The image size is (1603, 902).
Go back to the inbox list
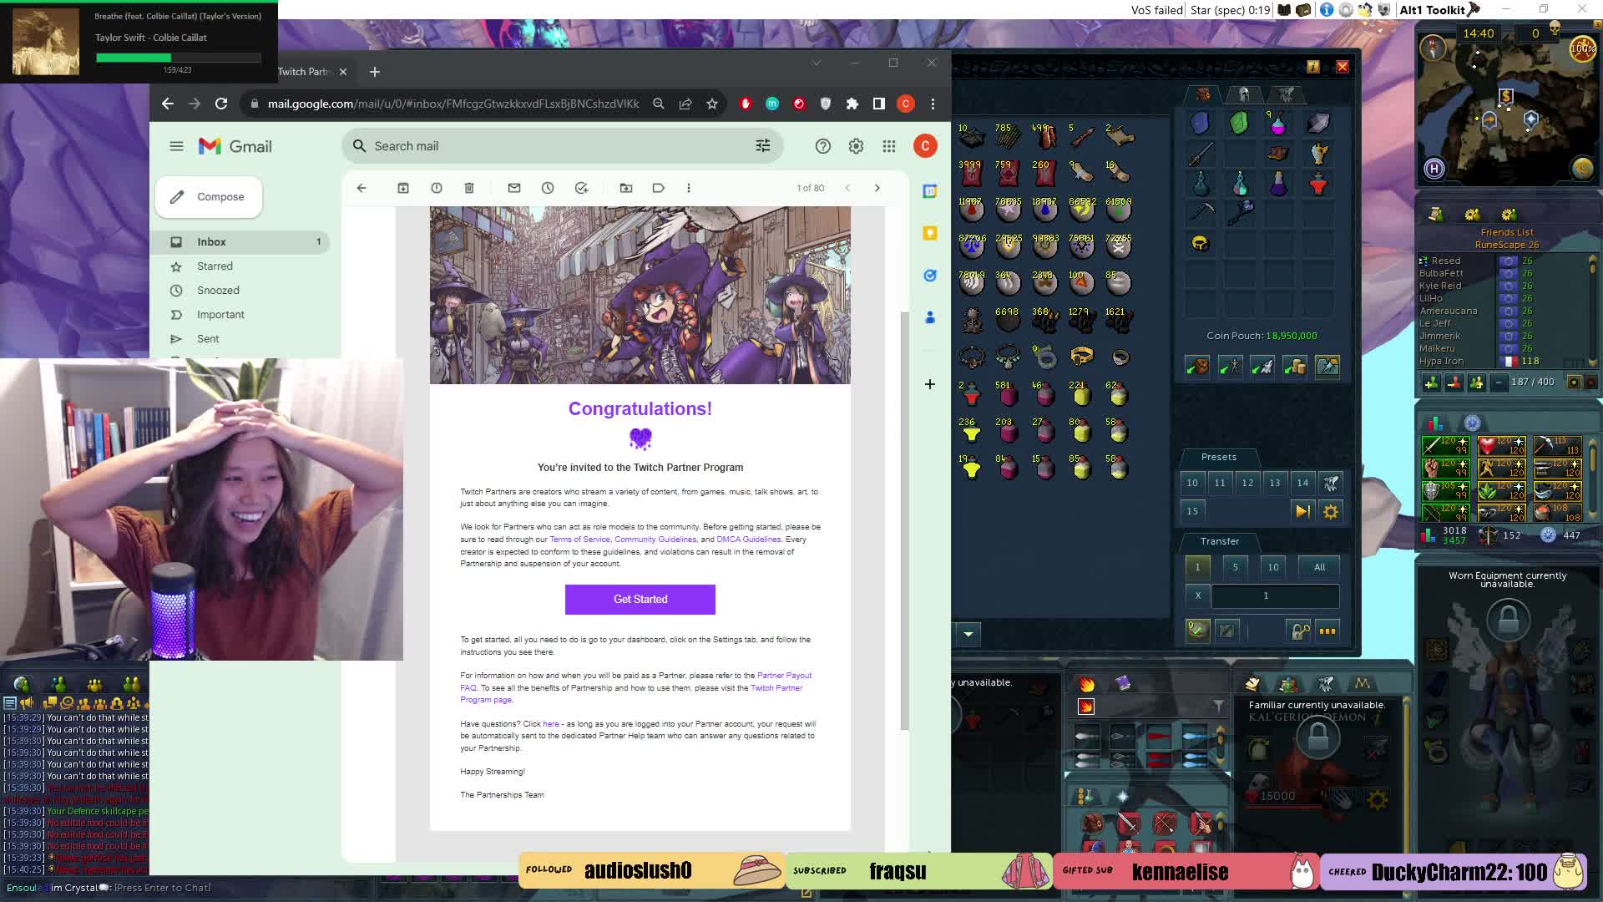(x=362, y=188)
